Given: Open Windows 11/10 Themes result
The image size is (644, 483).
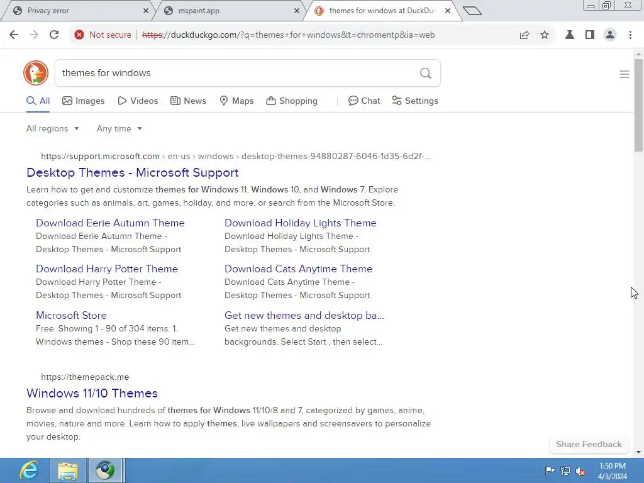Looking at the screenshot, I should (x=92, y=394).
